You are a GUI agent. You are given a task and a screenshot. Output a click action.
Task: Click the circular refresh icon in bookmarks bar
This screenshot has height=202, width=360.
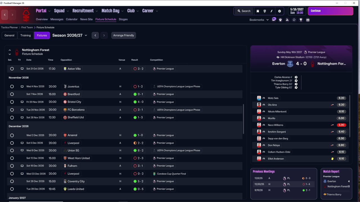click(294, 20)
